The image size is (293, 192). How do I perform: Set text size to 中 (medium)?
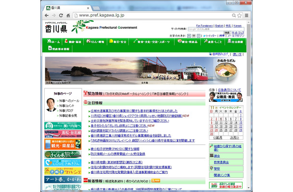click(194, 36)
